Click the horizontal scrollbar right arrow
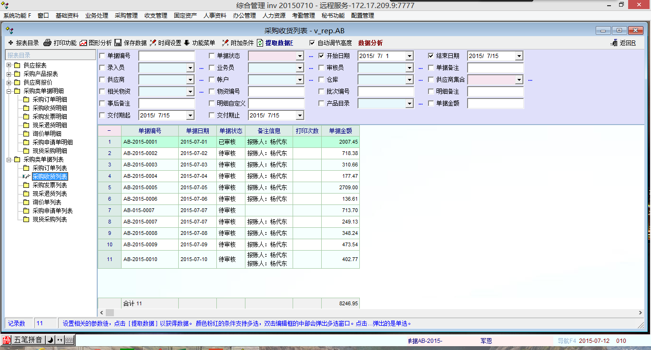Image resolution: width=651 pixels, height=350 pixels. [x=640, y=312]
